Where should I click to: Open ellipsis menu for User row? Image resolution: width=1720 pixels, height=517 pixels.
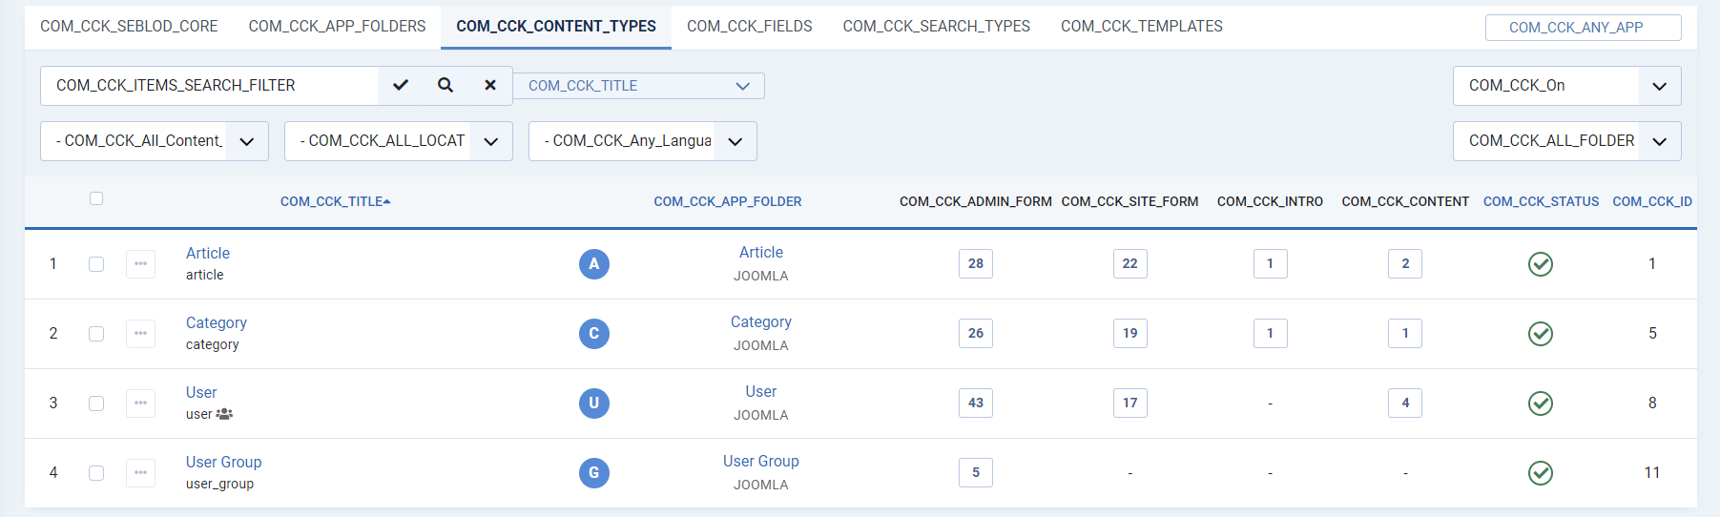pos(140,403)
